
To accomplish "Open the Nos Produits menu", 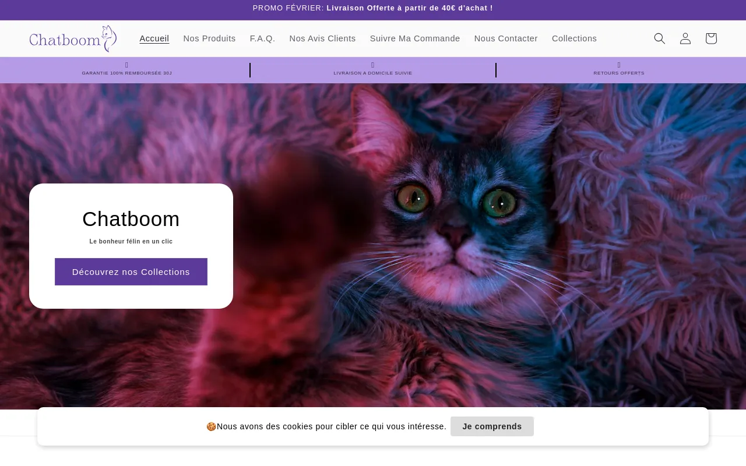I will tap(209, 38).
